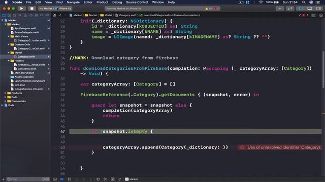This screenshot has width=325, height=182.
Task: Open the Library with the plus button
Action: (x=280, y=9)
